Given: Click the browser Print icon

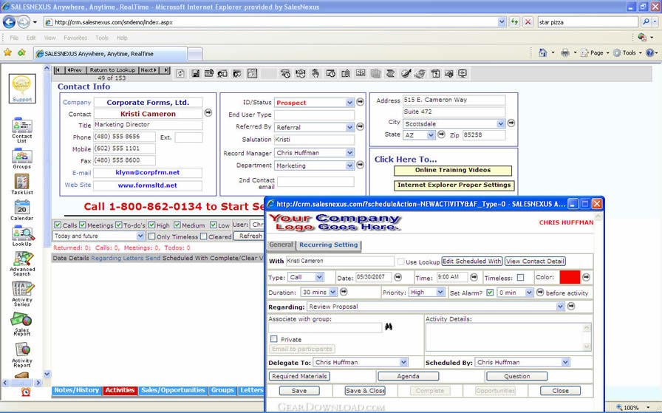Looking at the screenshot, I should coord(565,52).
